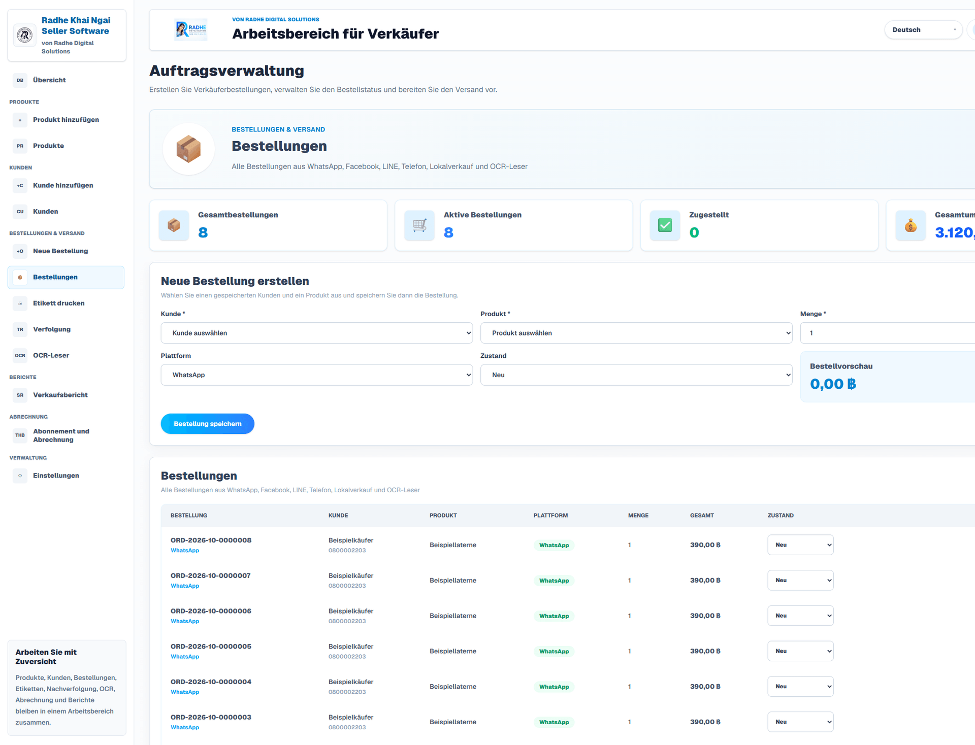
Task: Open the Zustand dropdown in the order form
Action: [x=636, y=375]
